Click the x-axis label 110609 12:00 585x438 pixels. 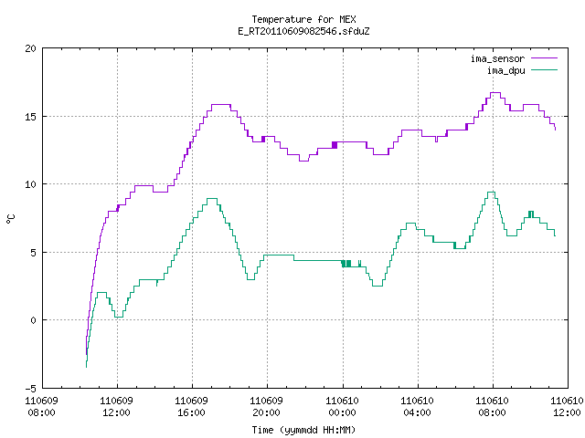click(117, 407)
